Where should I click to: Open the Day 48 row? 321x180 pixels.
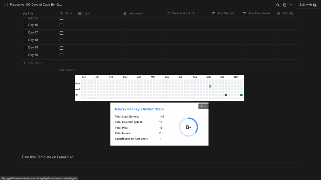tap(33, 40)
